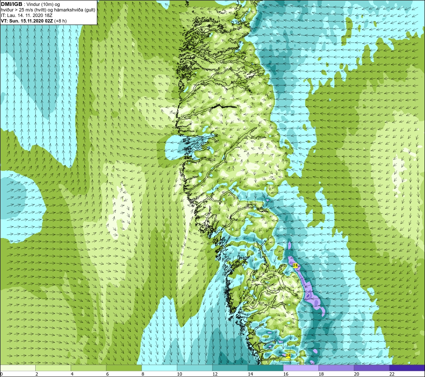Click the '18' scale tick label

[x=321, y=374]
